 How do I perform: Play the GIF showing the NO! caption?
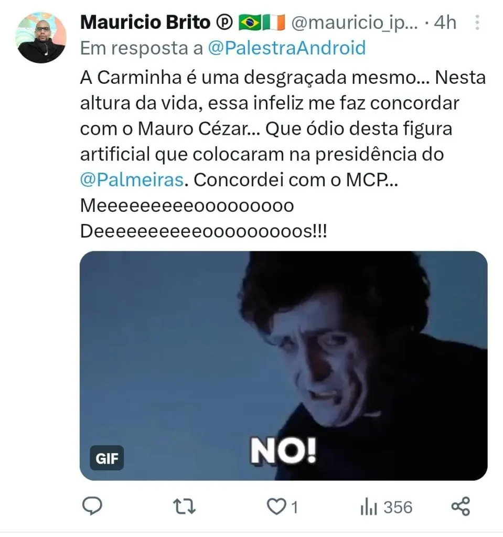pyautogui.click(x=283, y=366)
